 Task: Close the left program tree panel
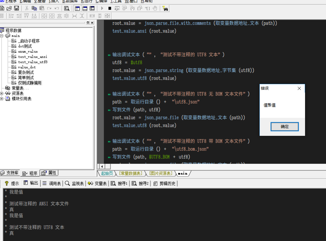(92, 23)
